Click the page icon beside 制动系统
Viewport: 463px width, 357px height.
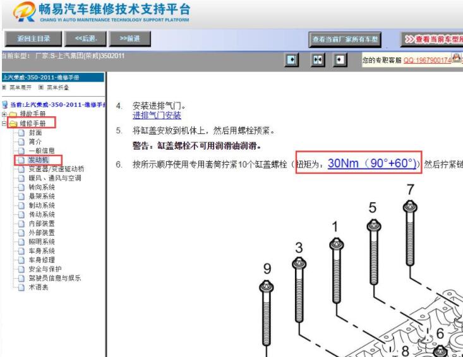click(x=21, y=205)
